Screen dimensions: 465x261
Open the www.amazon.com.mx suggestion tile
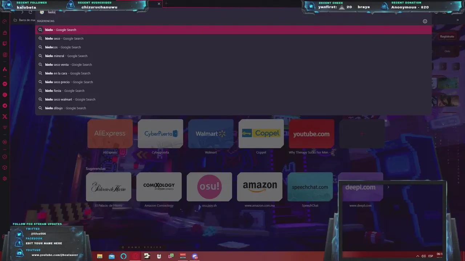tap(260, 187)
